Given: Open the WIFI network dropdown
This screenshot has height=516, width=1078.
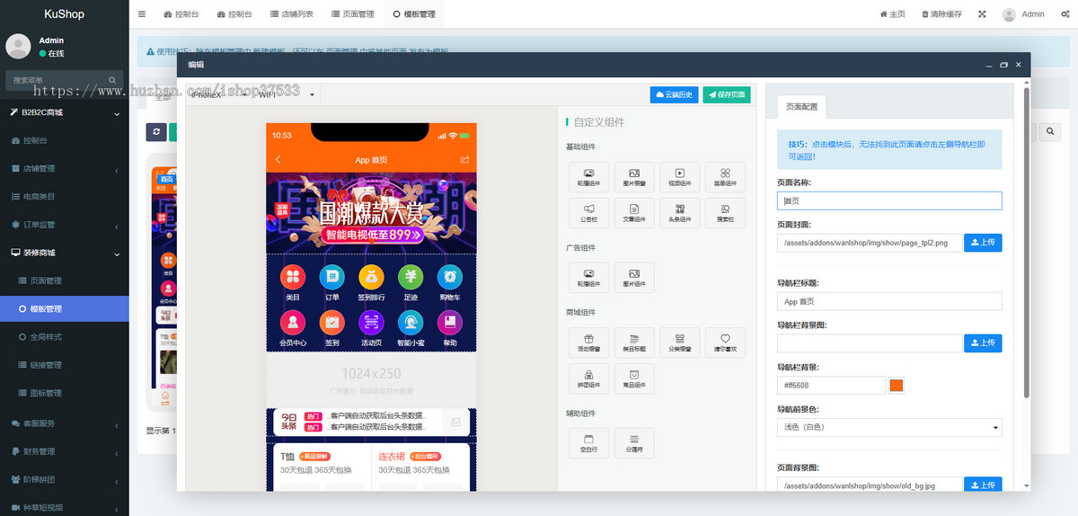Looking at the screenshot, I should (x=287, y=94).
